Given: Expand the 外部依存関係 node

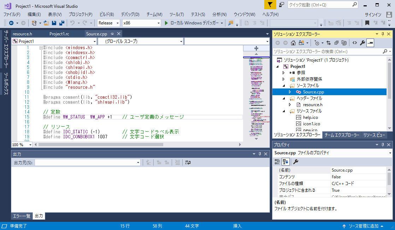Looking at the screenshot, I should pos(284,79).
